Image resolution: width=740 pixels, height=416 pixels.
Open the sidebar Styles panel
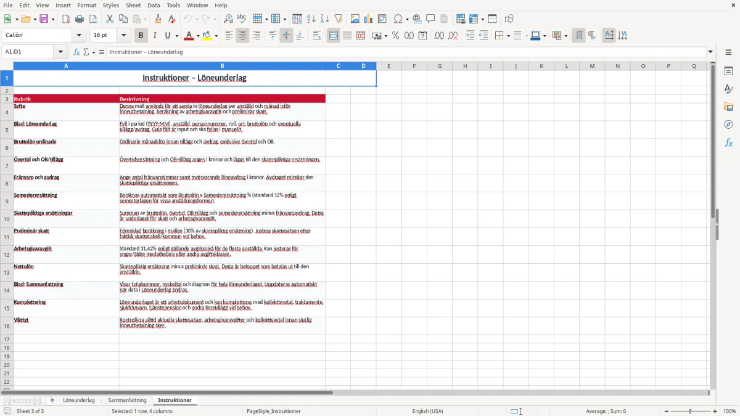tap(728, 89)
